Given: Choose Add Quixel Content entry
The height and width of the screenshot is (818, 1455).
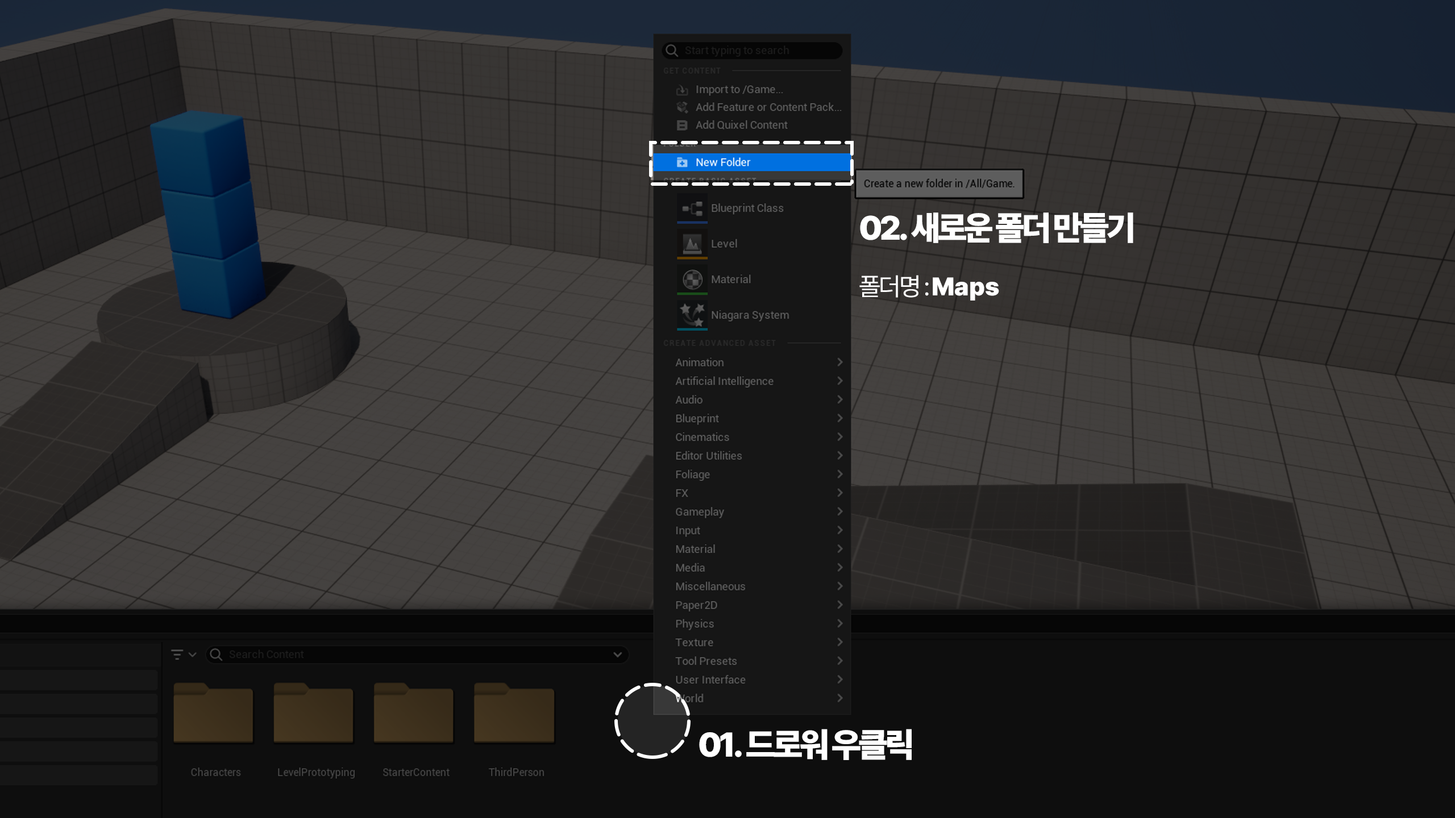Looking at the screenshot, I should [x=751, y=125].
